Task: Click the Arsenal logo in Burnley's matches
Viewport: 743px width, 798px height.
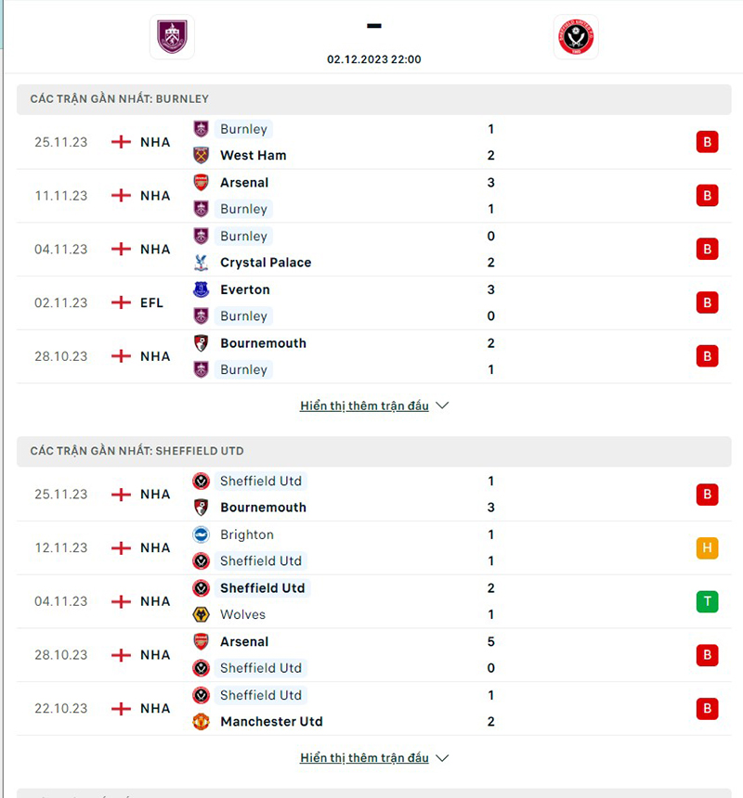Action: 201,183
